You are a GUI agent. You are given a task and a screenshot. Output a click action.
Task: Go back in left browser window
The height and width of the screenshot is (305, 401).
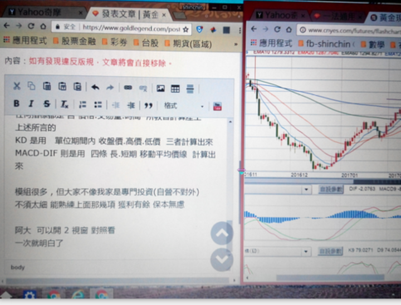click(7, 26)
